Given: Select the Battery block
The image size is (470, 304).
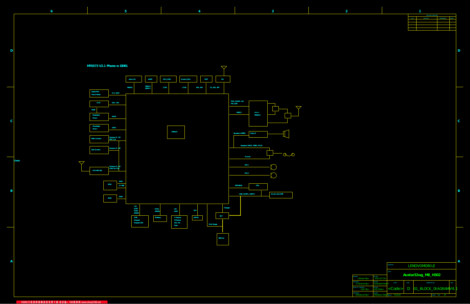Looking at the screenshot, I should pos(223,239).
